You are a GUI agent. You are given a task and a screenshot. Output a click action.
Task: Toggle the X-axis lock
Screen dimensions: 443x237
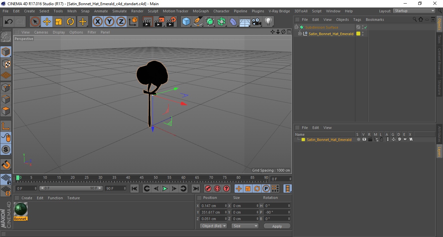coord(98,22)
